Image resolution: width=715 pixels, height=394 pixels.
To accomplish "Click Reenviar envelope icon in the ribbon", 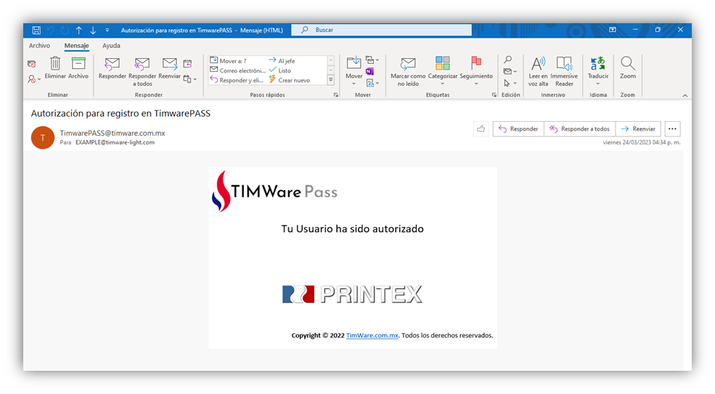I will click(x=170, y=68).
